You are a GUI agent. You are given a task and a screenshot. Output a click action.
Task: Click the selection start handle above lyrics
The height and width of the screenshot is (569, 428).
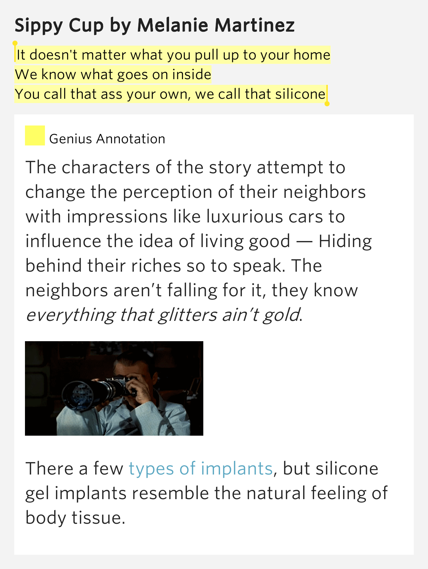point(15,44)
